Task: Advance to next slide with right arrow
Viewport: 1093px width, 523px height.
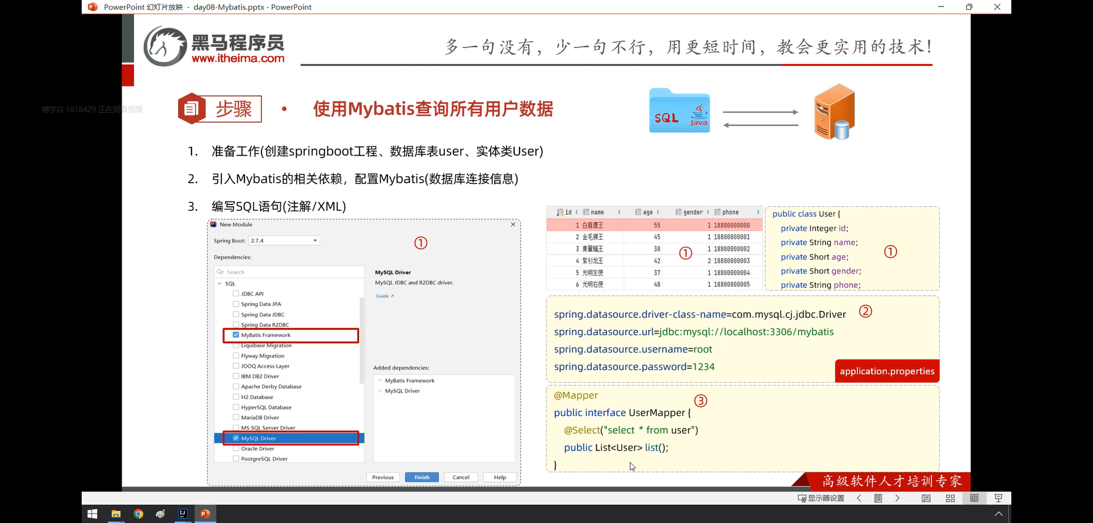Action: point(897,498)
